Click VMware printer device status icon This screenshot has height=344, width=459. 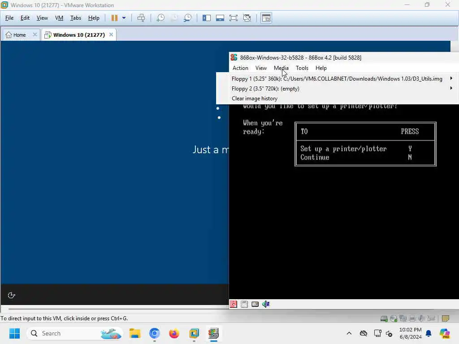pos(412,318)
